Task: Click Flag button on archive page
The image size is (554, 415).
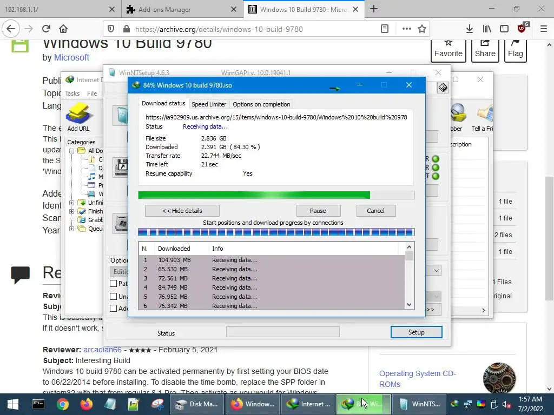Action: coord(515,50)
